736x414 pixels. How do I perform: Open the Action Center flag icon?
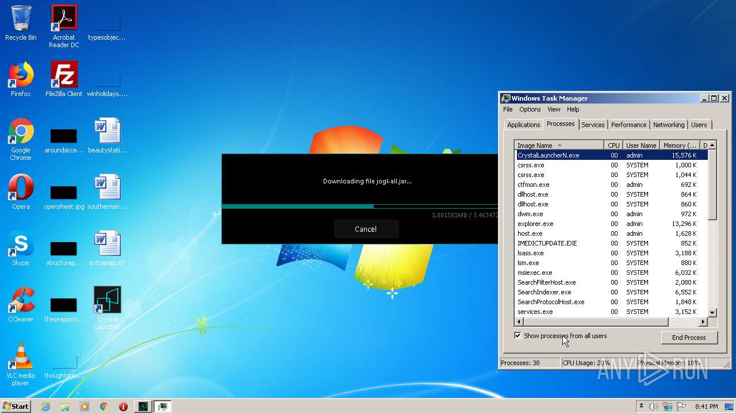coord(681,407)
